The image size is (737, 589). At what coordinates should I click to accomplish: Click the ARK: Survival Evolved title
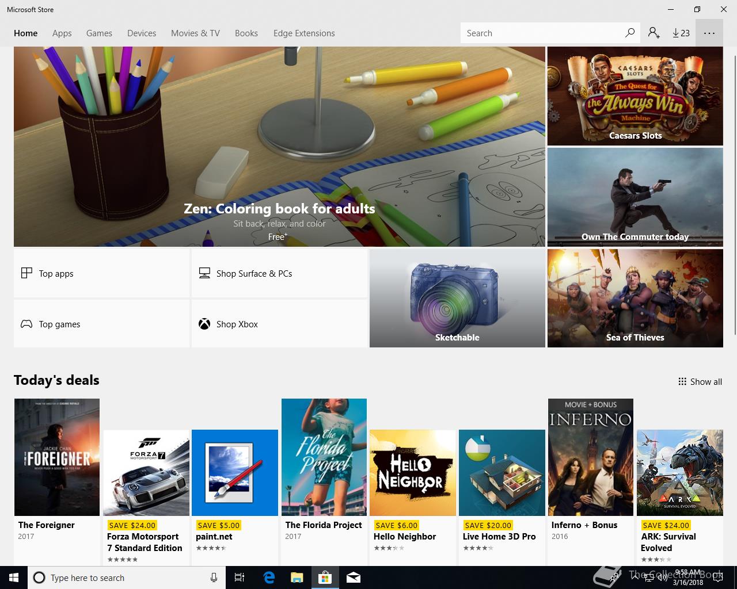pos(668,542)
